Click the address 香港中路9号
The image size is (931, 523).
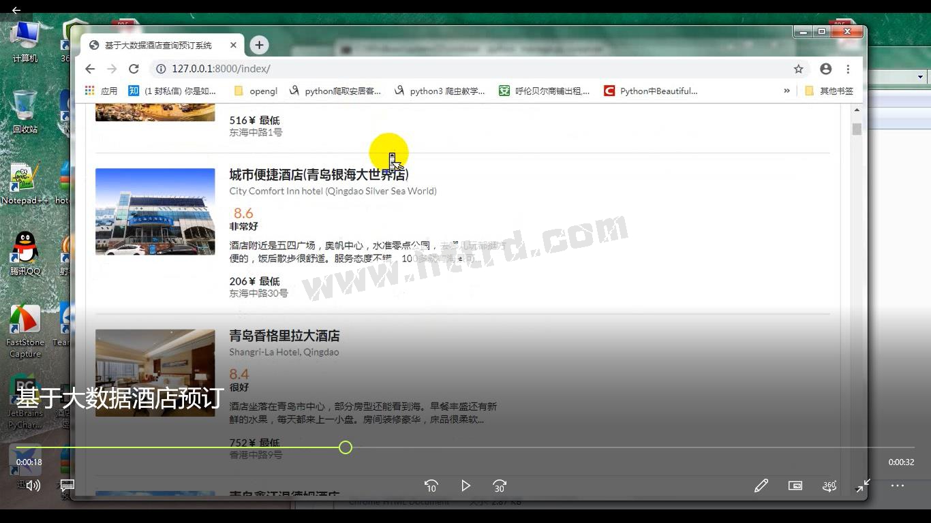(x=256, y=454)
